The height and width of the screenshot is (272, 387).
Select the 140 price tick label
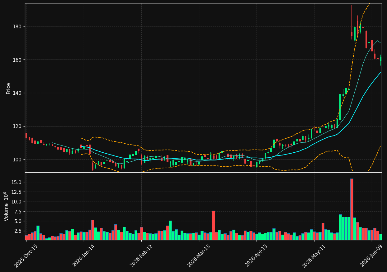(17, 93)
